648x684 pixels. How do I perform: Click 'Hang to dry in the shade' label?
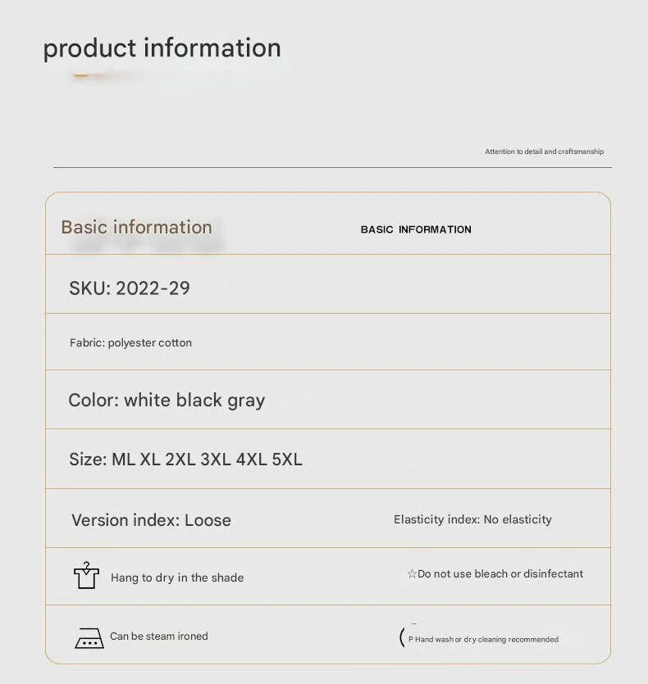click(x=177, y=578)
